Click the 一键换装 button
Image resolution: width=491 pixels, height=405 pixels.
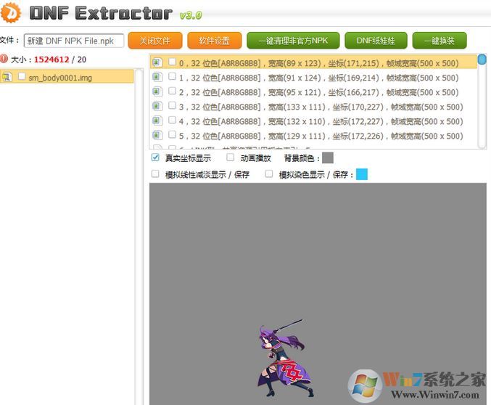(x=440, y=41)
